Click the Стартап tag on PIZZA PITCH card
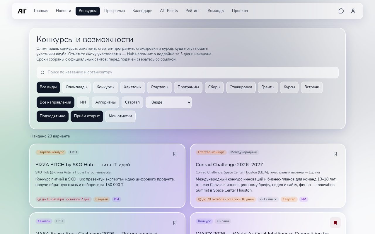 click(x=102, y=199)
